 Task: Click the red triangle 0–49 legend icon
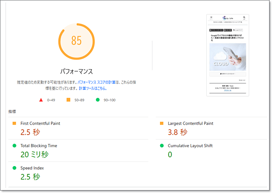click(x=41, y=100)
